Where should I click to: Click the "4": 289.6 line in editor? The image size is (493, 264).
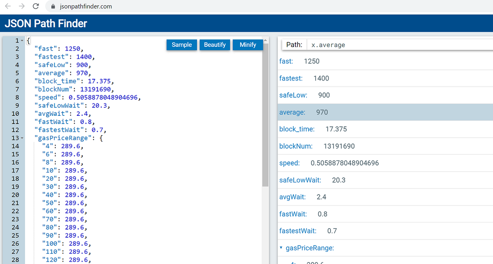click(63, 146)
